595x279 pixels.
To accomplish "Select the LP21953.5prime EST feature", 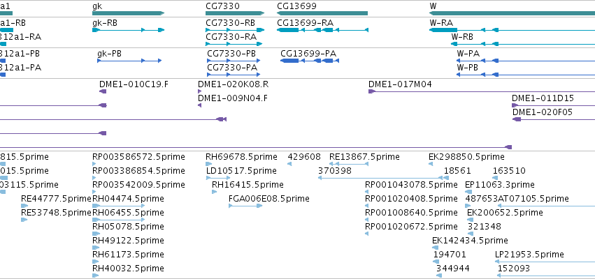I will pyautogui.click(x=545, y=262).
